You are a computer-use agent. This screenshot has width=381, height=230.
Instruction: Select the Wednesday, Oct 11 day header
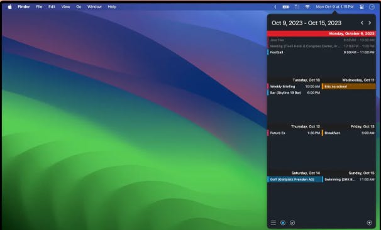click(358, 80)
